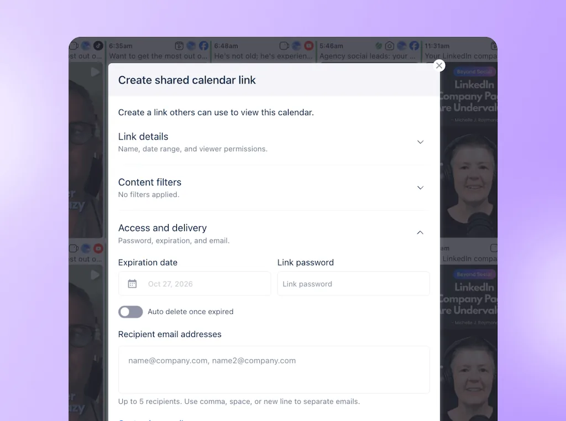Click the 'Auto delete once expired' label

tap(191, 311)
